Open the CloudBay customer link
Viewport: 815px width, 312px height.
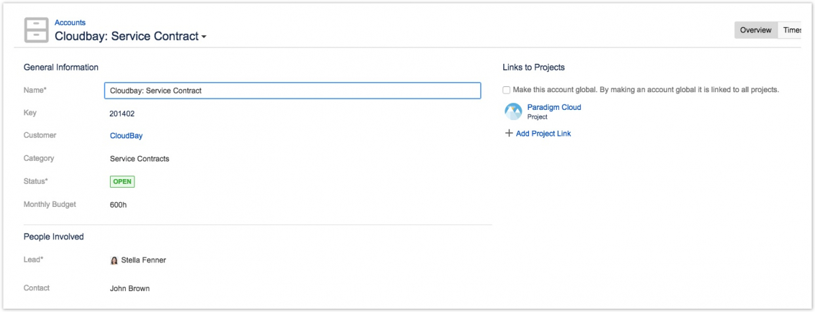point(126,136)
